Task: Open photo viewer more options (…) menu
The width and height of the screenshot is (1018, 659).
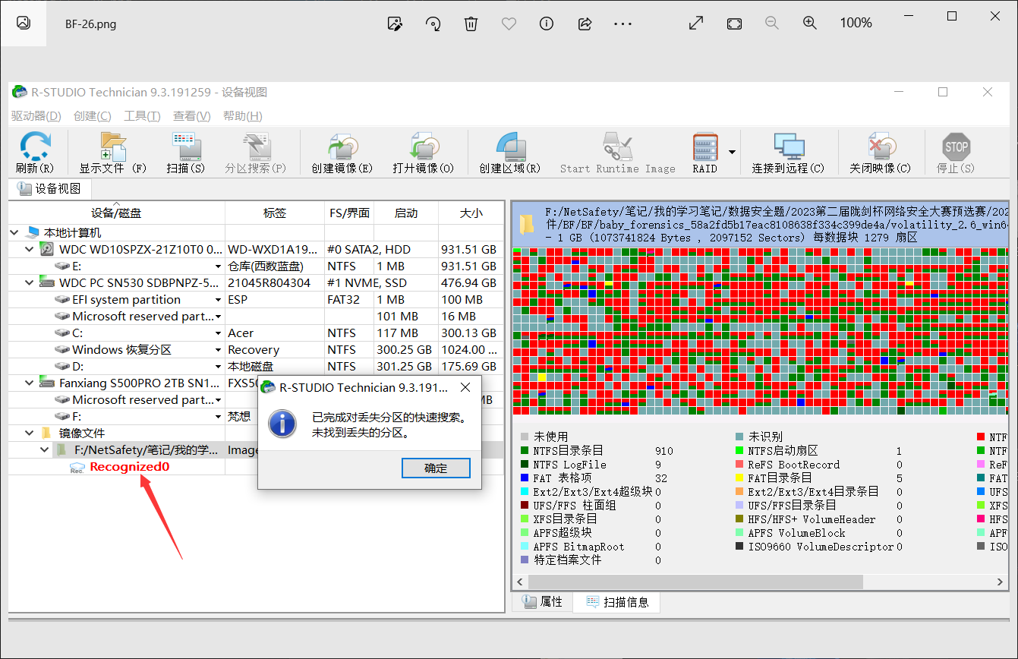Action: pos(622,24)
